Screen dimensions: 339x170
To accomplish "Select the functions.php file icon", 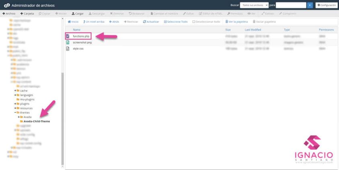I will click(68, 36).
